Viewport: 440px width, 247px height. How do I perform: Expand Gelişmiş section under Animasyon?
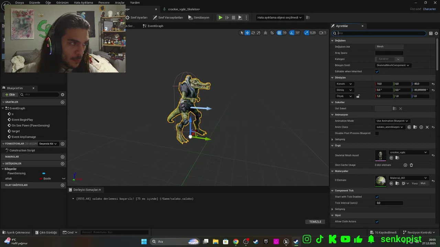(332, 139)
